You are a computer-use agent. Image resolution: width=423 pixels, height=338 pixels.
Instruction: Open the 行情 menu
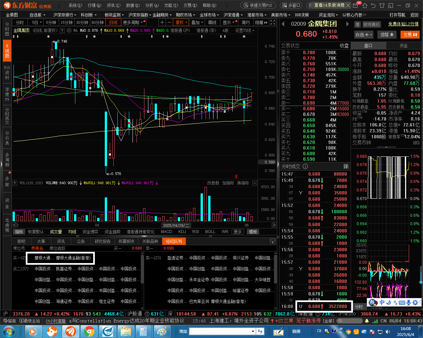94,5
